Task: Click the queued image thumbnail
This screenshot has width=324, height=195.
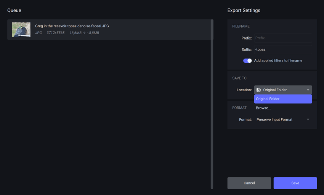Action: click(x=21, y=30)
